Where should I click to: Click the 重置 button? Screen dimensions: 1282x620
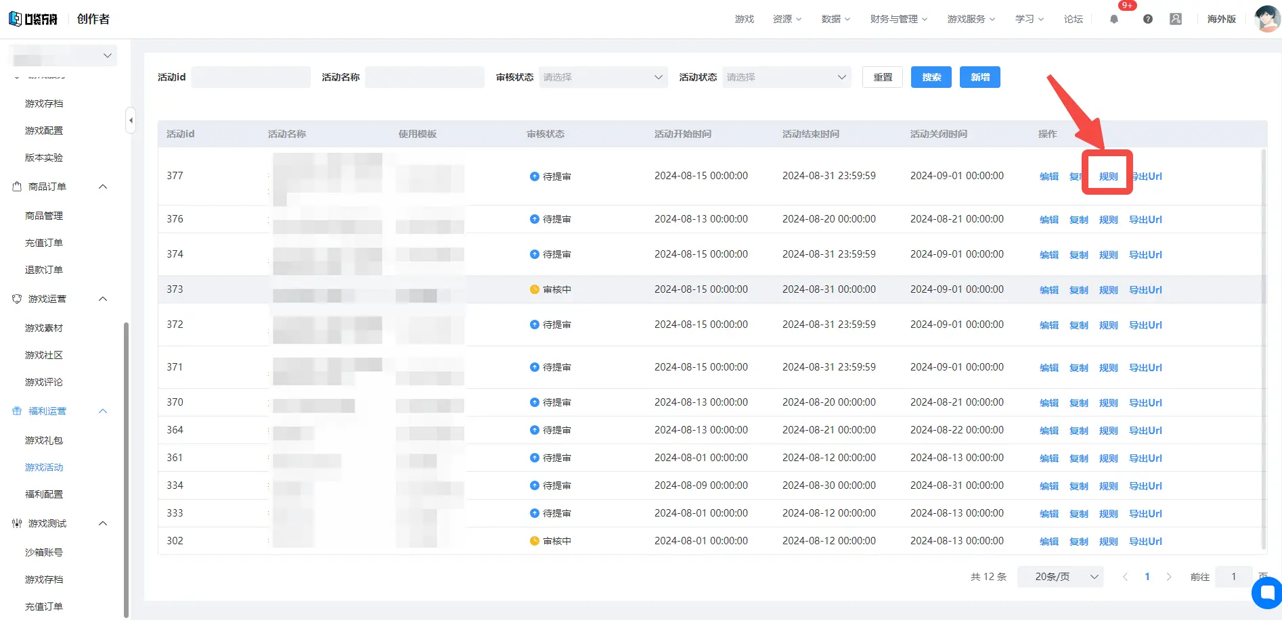coord(883,77)
